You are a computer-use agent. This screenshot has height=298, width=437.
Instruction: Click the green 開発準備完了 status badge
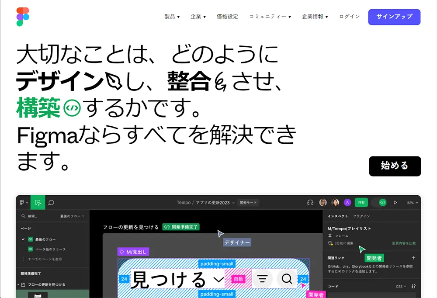(x=181, y=227)
